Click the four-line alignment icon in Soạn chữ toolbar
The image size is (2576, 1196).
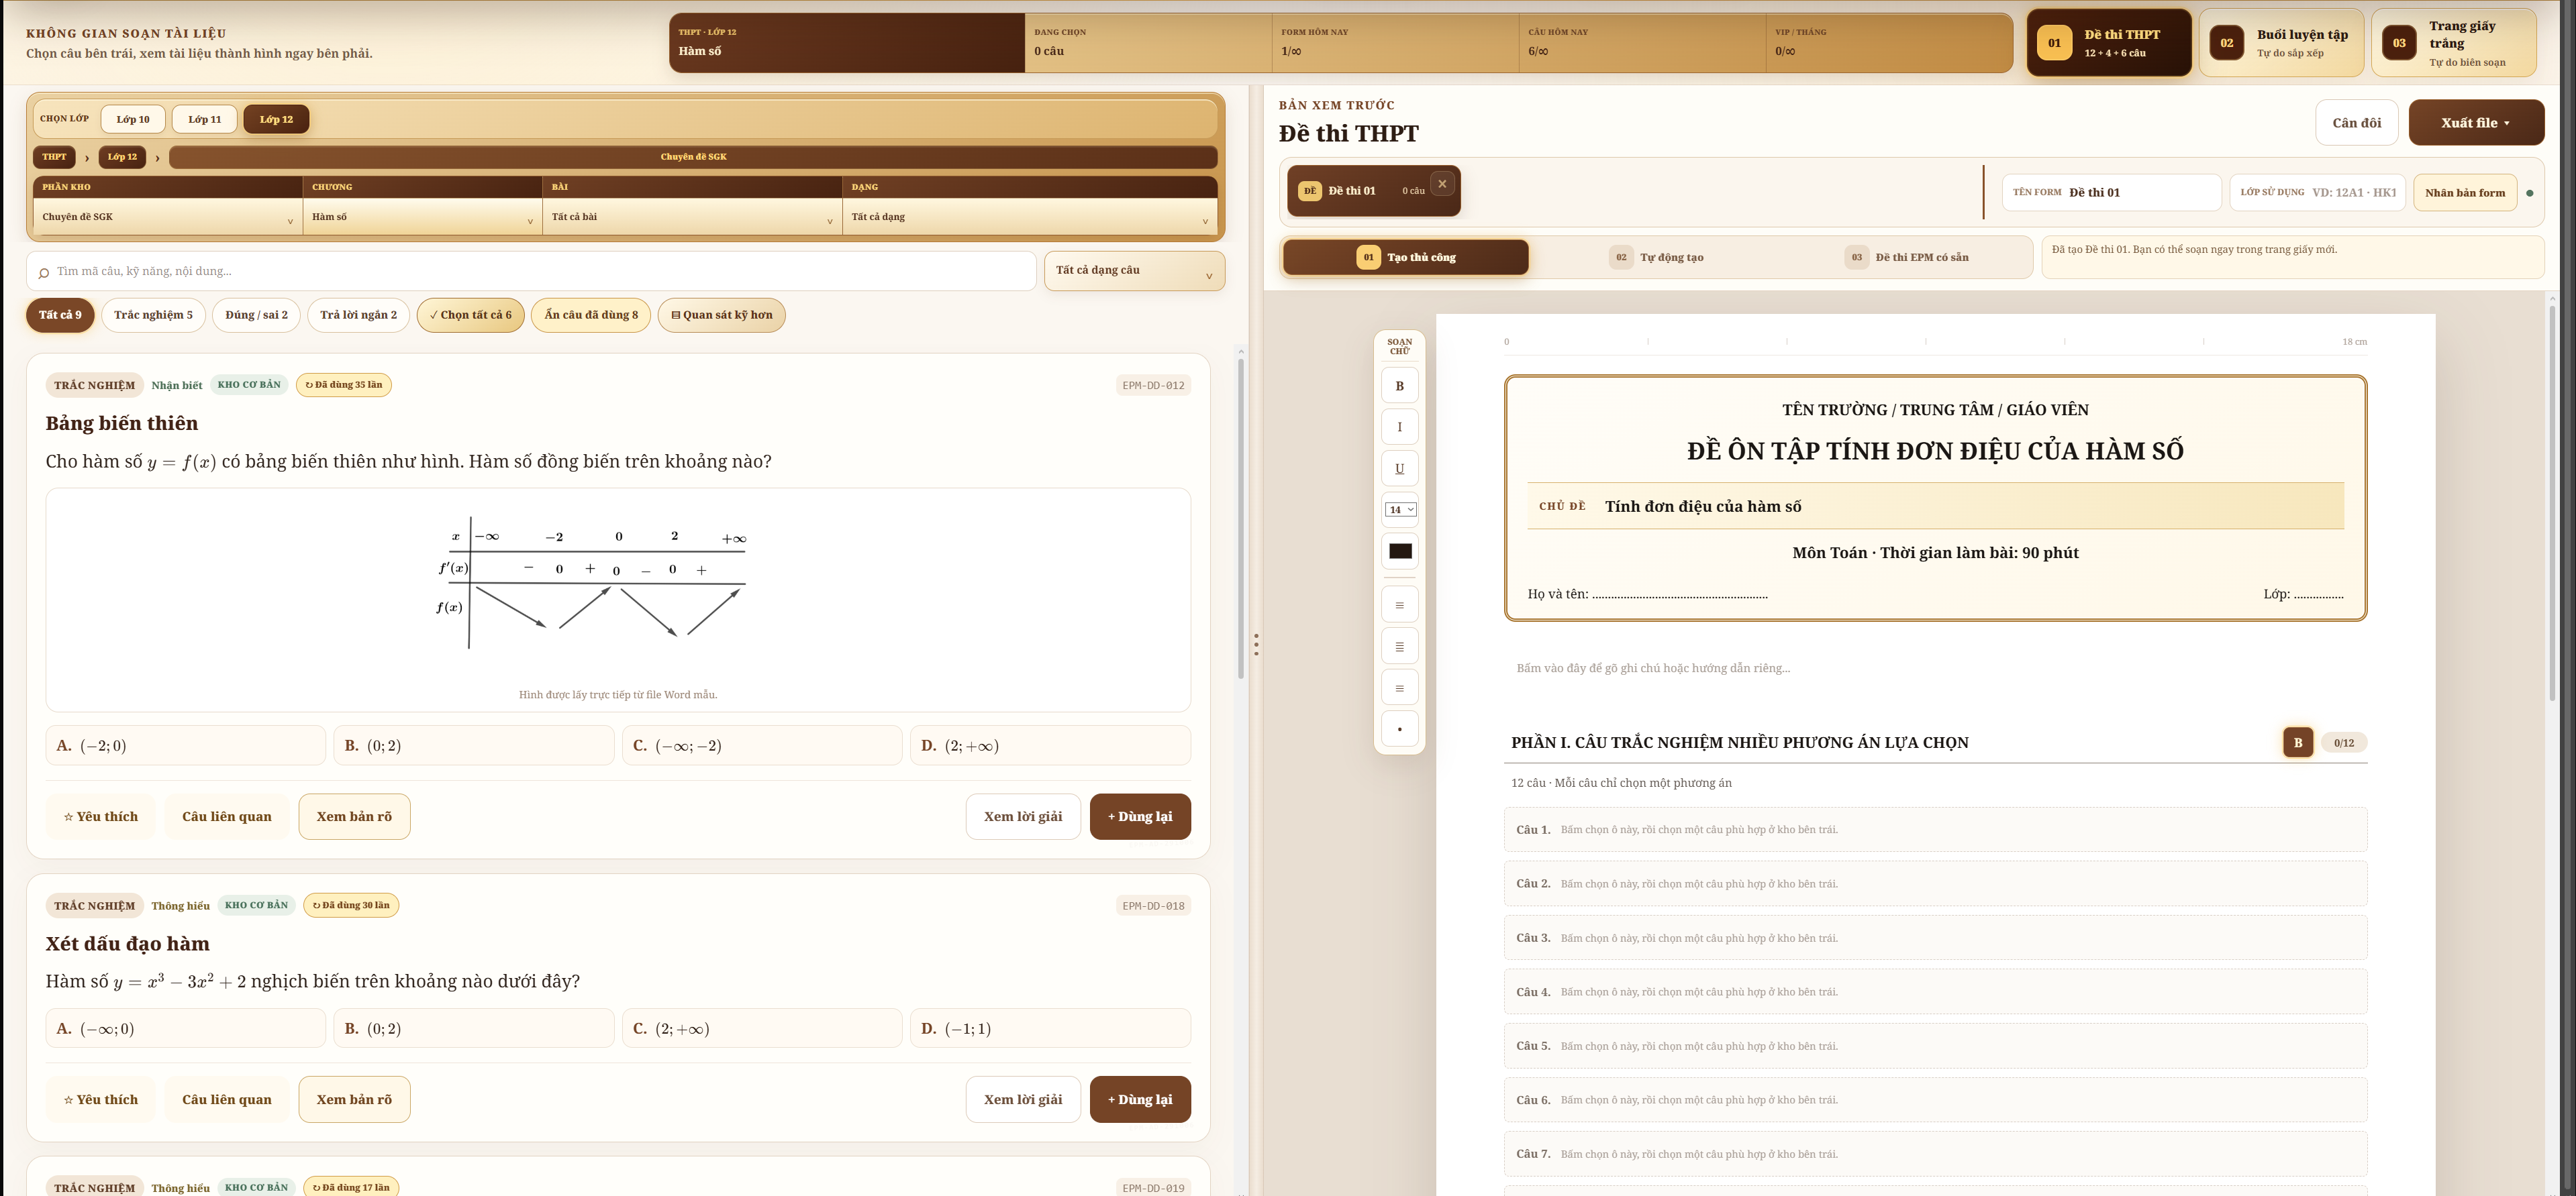point(1399,647)
